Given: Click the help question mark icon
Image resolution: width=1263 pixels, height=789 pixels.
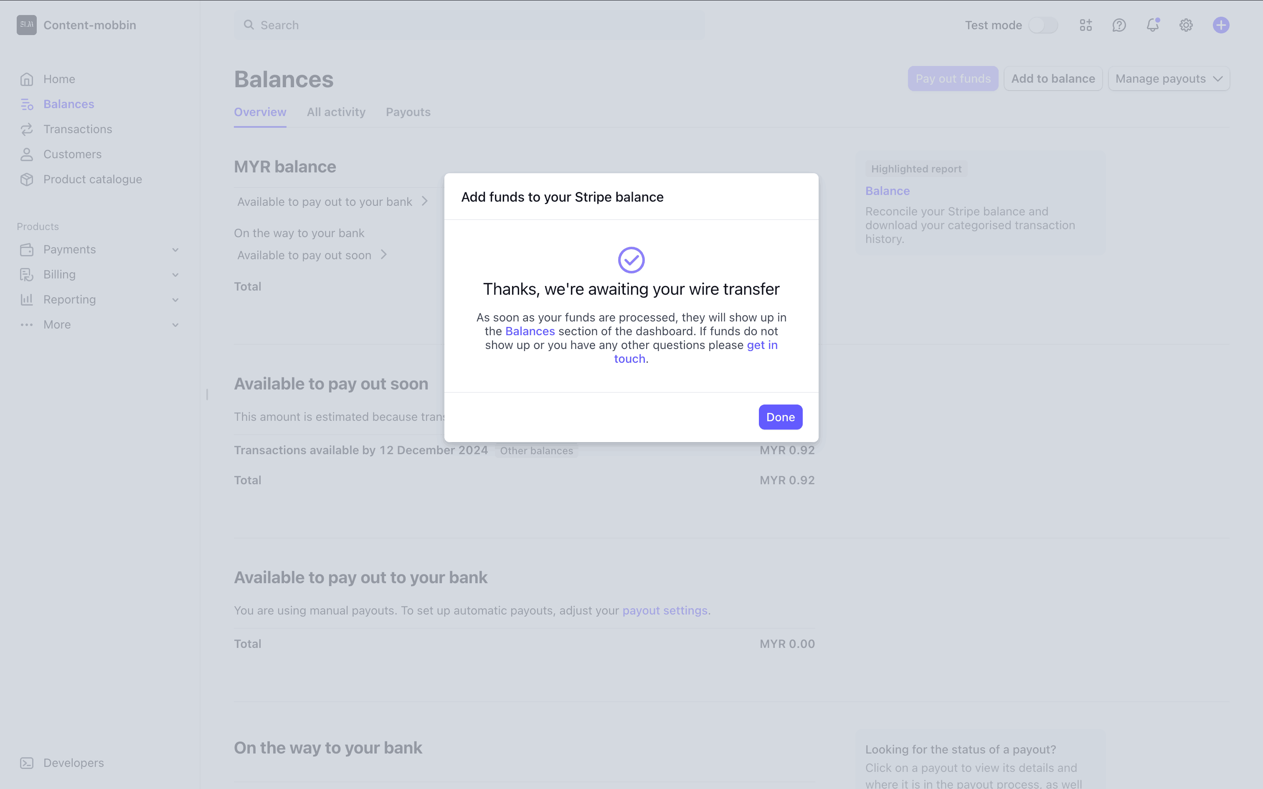Looking at the screenshot, I should coord(1119,25).
